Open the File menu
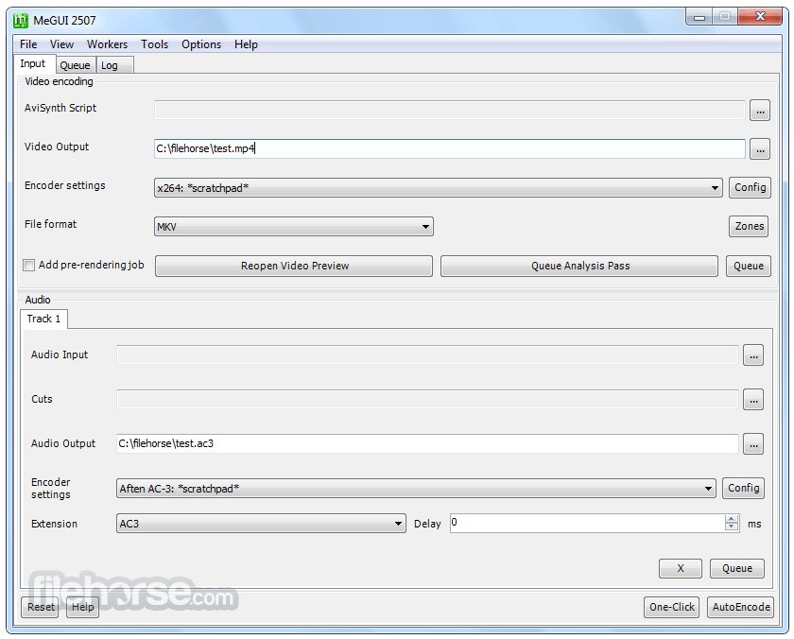This screenshot has height=639, width=794. point(28,44)
